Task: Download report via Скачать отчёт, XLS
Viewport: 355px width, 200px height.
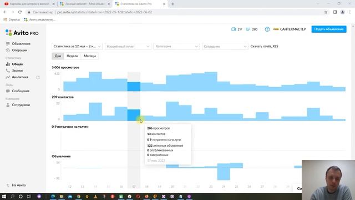Action: coord(264,46)
